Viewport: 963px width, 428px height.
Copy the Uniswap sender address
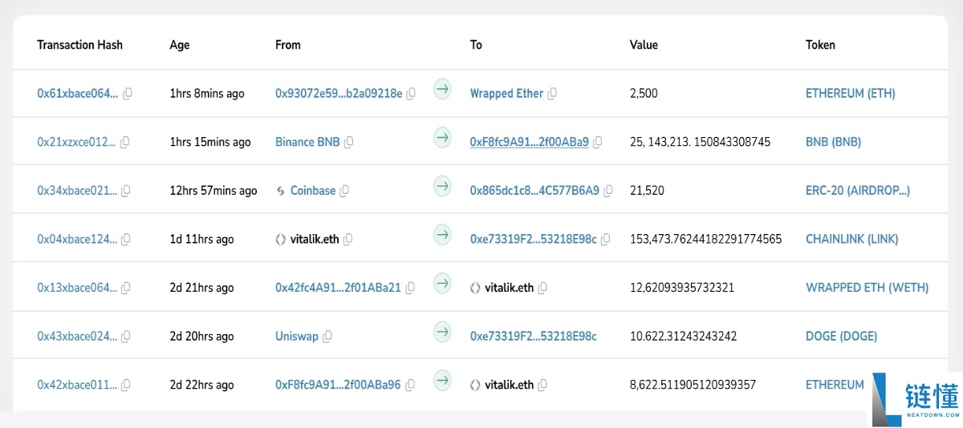point(327,337)
